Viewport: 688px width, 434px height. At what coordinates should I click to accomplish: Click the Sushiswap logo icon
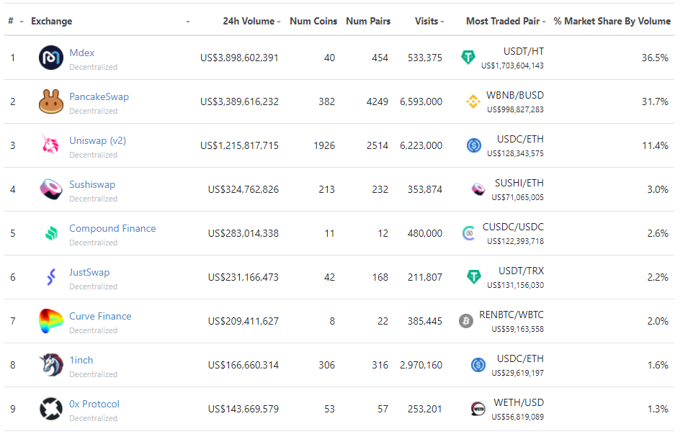(x=51, y=189)
